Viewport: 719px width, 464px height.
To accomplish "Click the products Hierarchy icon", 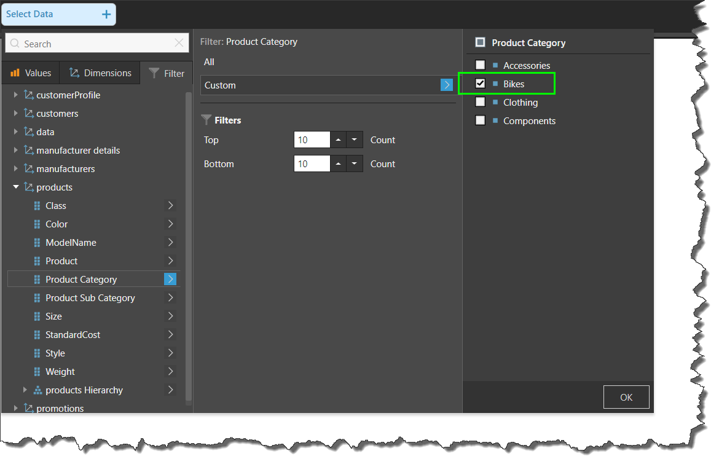I will click(37, 390).
